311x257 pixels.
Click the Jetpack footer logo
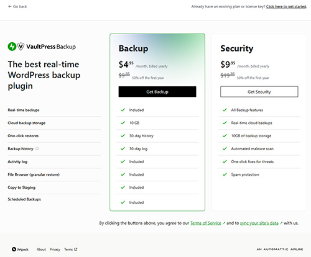pyautogui.click(x=20, y=250)
